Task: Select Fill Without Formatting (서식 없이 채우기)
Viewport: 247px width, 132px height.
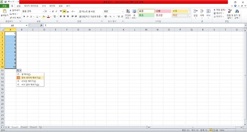Action: click(x=30, y=85)
